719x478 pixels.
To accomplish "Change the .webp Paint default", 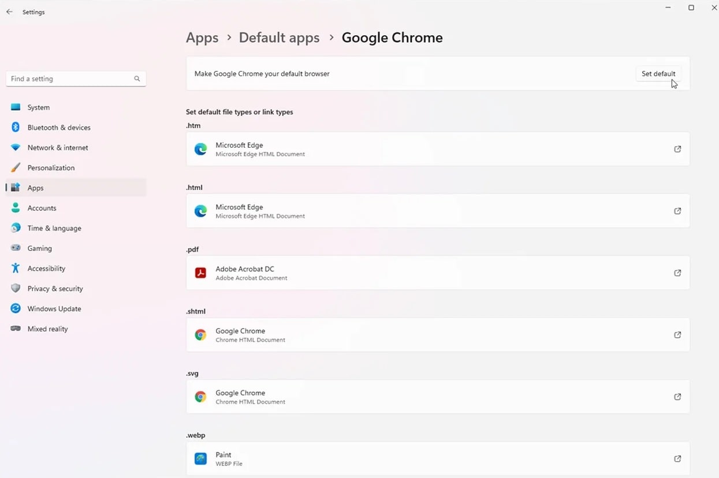I will [x=438, y=459].
